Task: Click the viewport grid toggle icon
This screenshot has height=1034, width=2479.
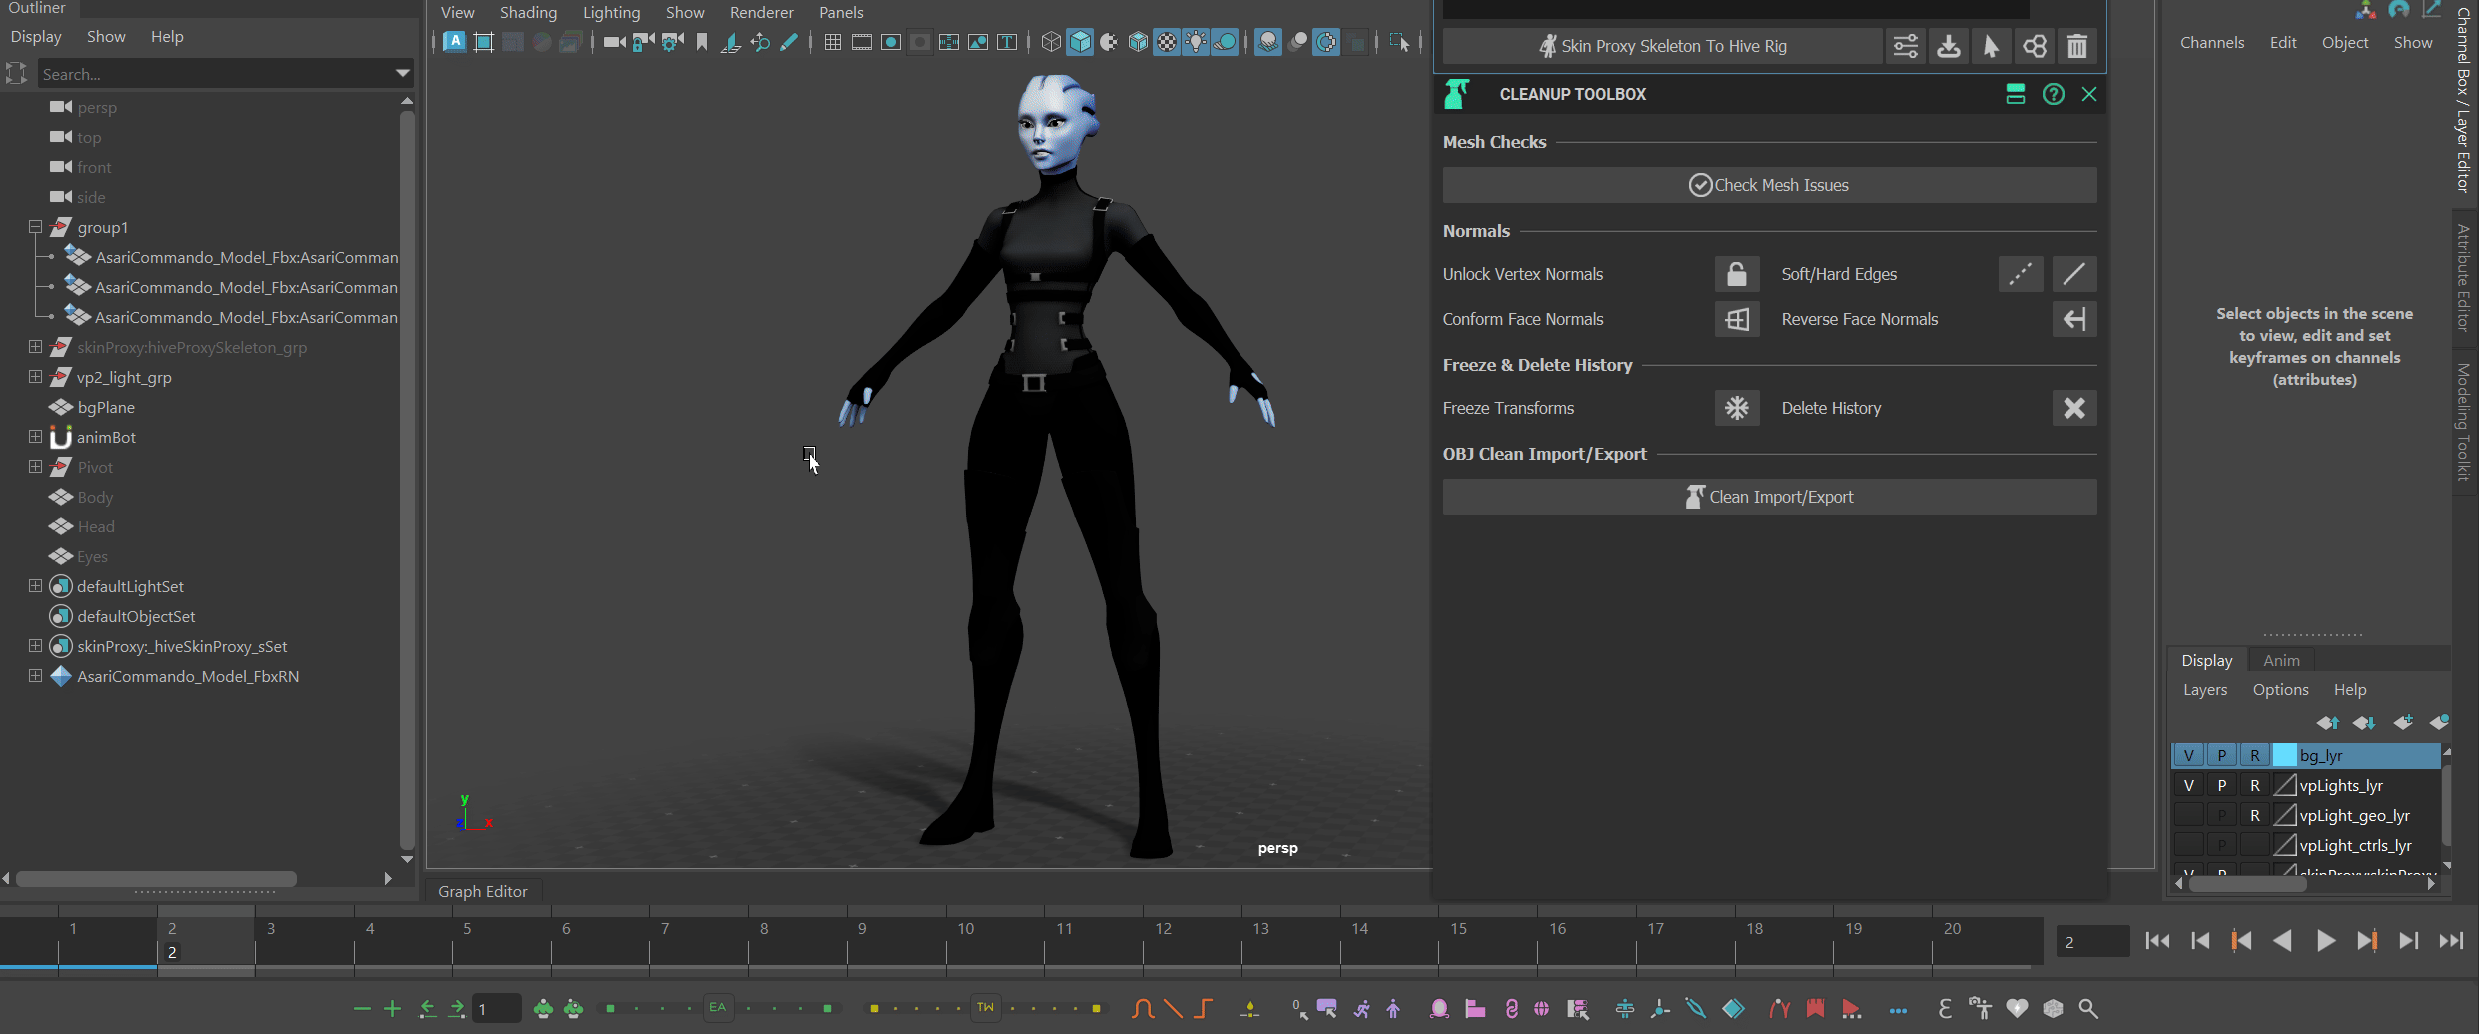Action: (832, 42)
